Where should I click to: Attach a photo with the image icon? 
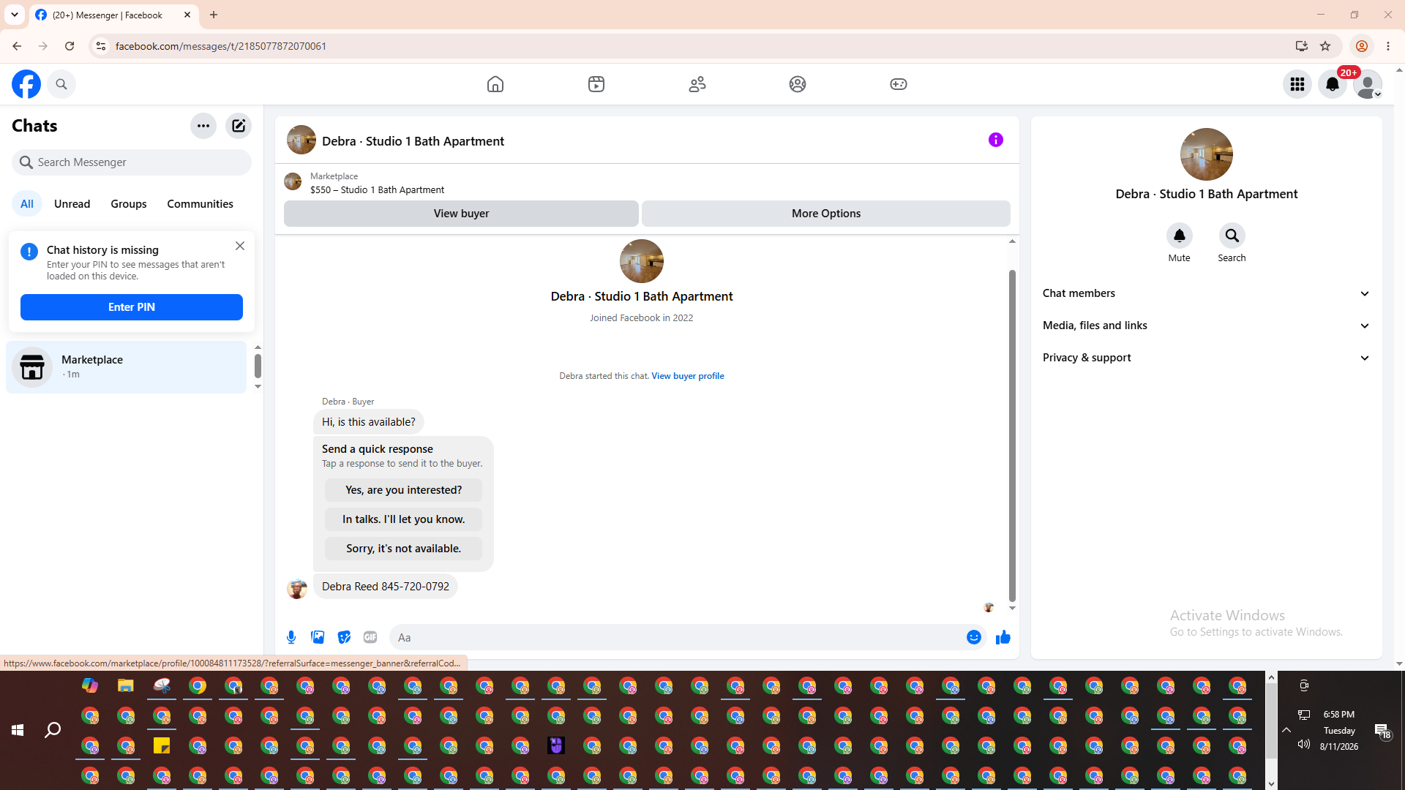pos(318,638)
